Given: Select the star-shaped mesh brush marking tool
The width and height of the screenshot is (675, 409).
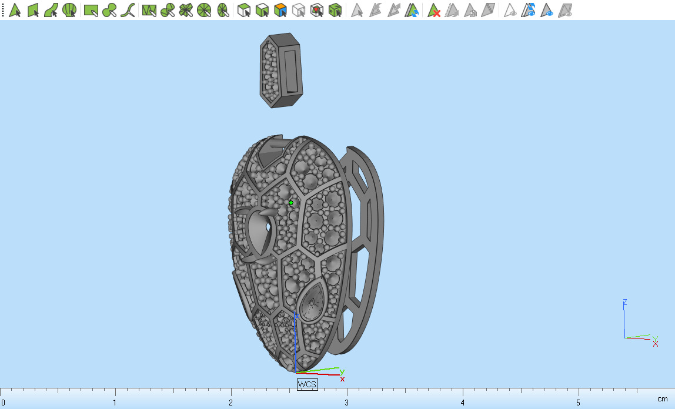Looking at the screenshot, I should [x=186, y=9].
